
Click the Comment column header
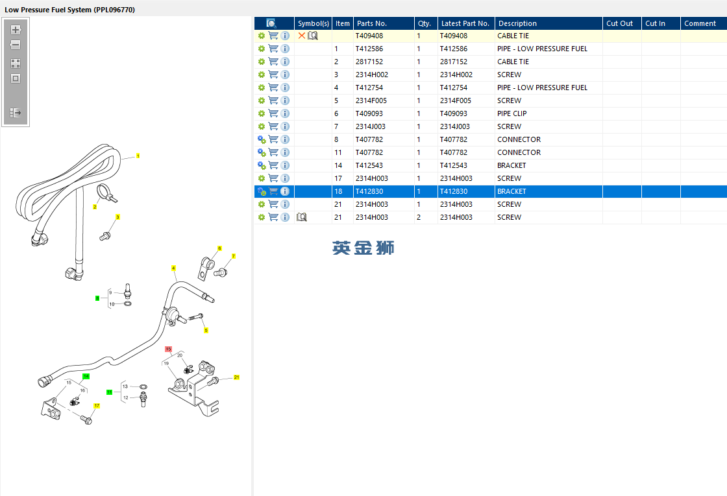coord(704,23)
